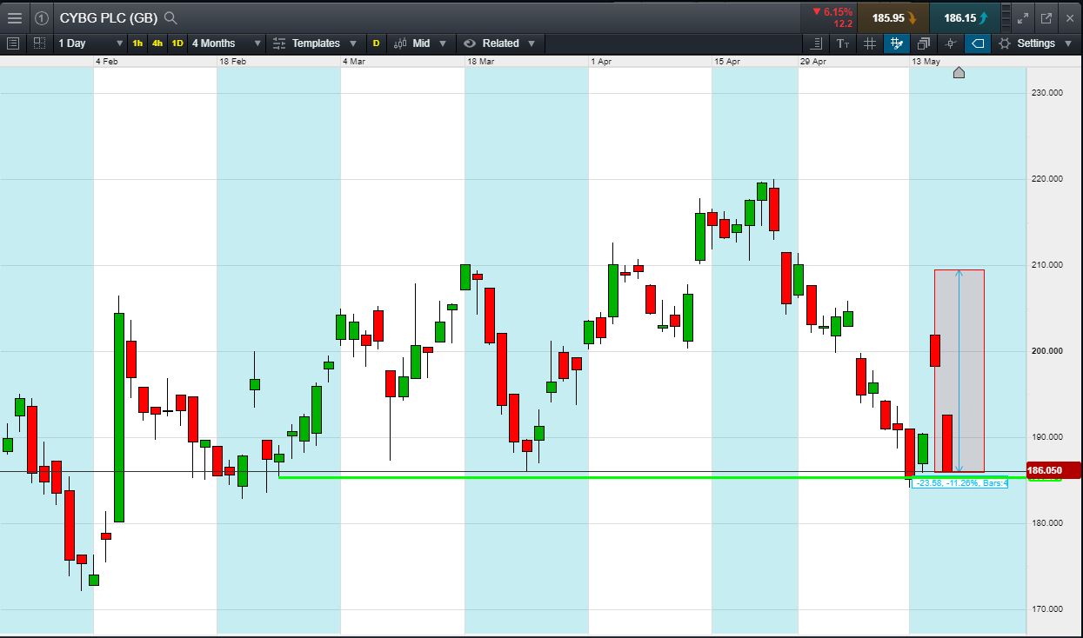Image resolution: width=1083 pixels, height=638 pixels.
Task: Click the CYBG PLC (GB) product name
Action: [x=108, y=17]
